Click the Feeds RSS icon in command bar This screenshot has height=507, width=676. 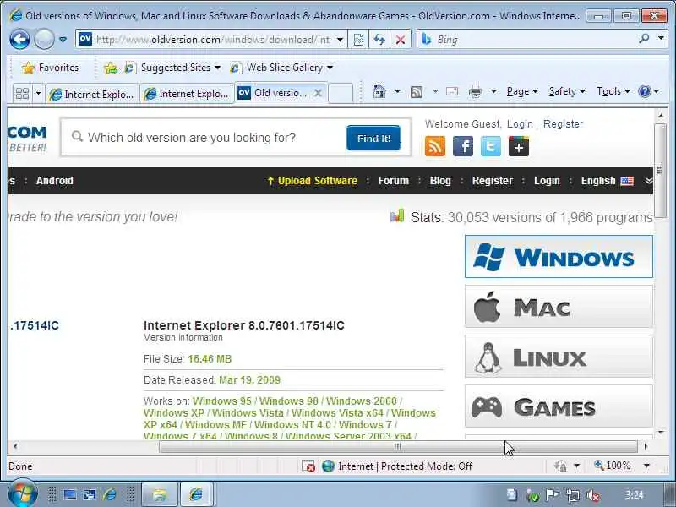pyautogui.click(x=417, y=92)
